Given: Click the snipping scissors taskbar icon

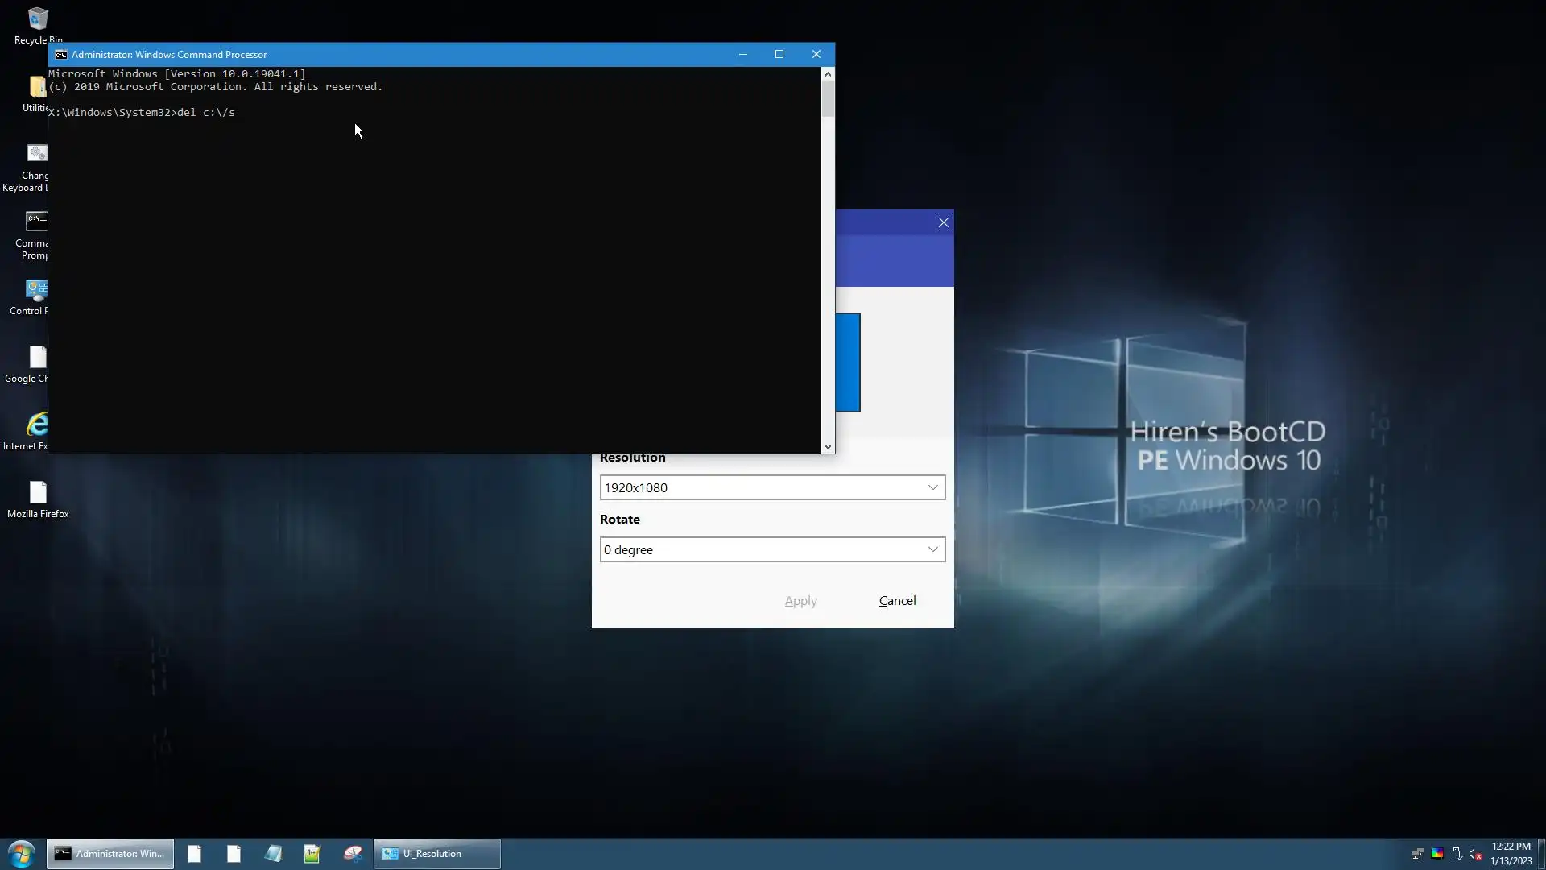Looking at the screenshot, I should 353,854.
